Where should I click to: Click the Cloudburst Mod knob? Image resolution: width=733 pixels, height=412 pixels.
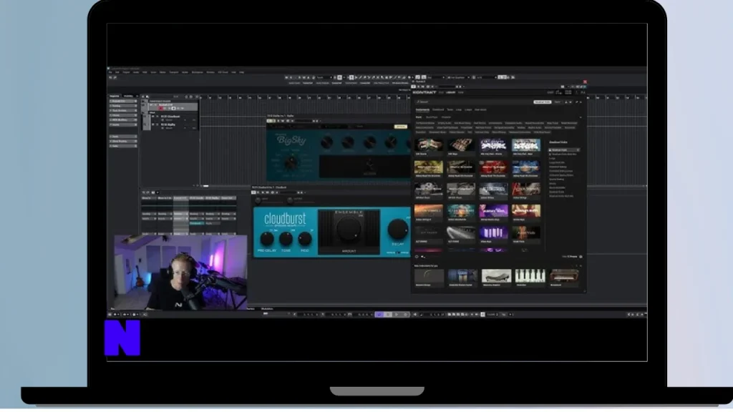tap(305, 239)
